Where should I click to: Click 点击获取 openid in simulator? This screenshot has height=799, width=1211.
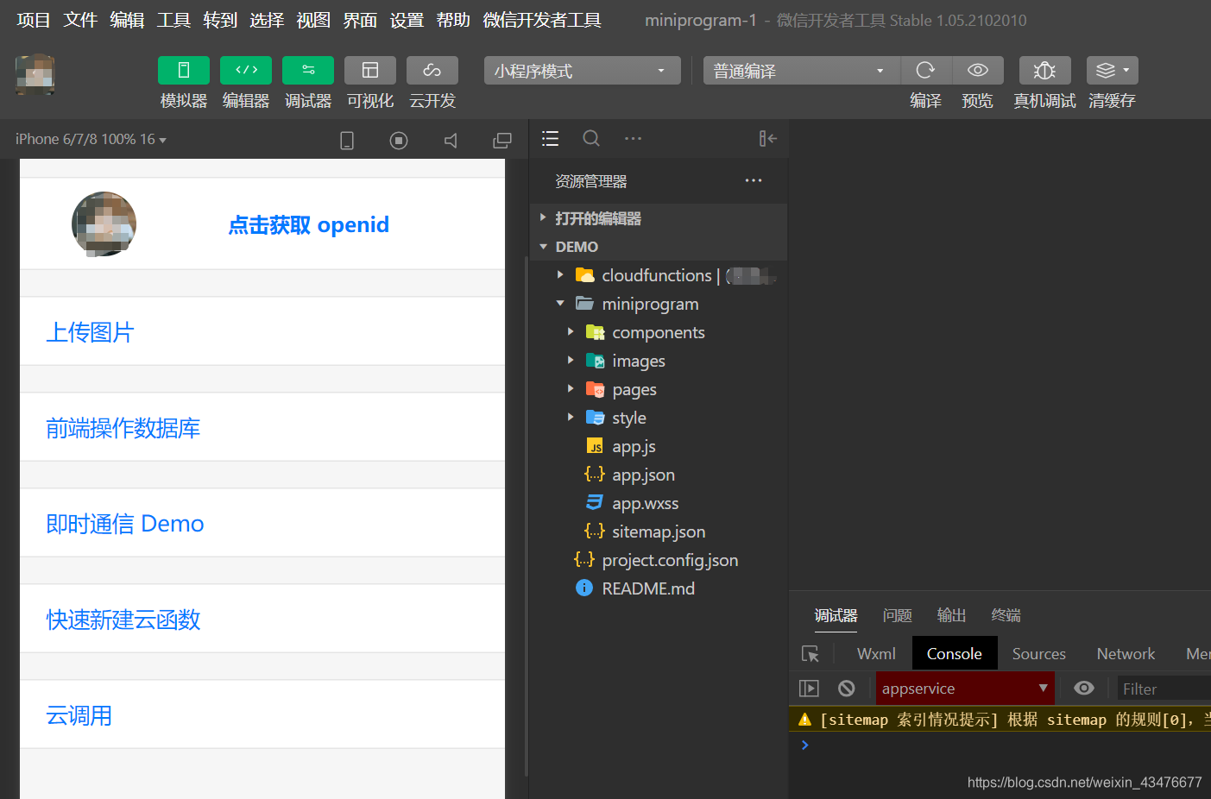click(x=308, y=224)
